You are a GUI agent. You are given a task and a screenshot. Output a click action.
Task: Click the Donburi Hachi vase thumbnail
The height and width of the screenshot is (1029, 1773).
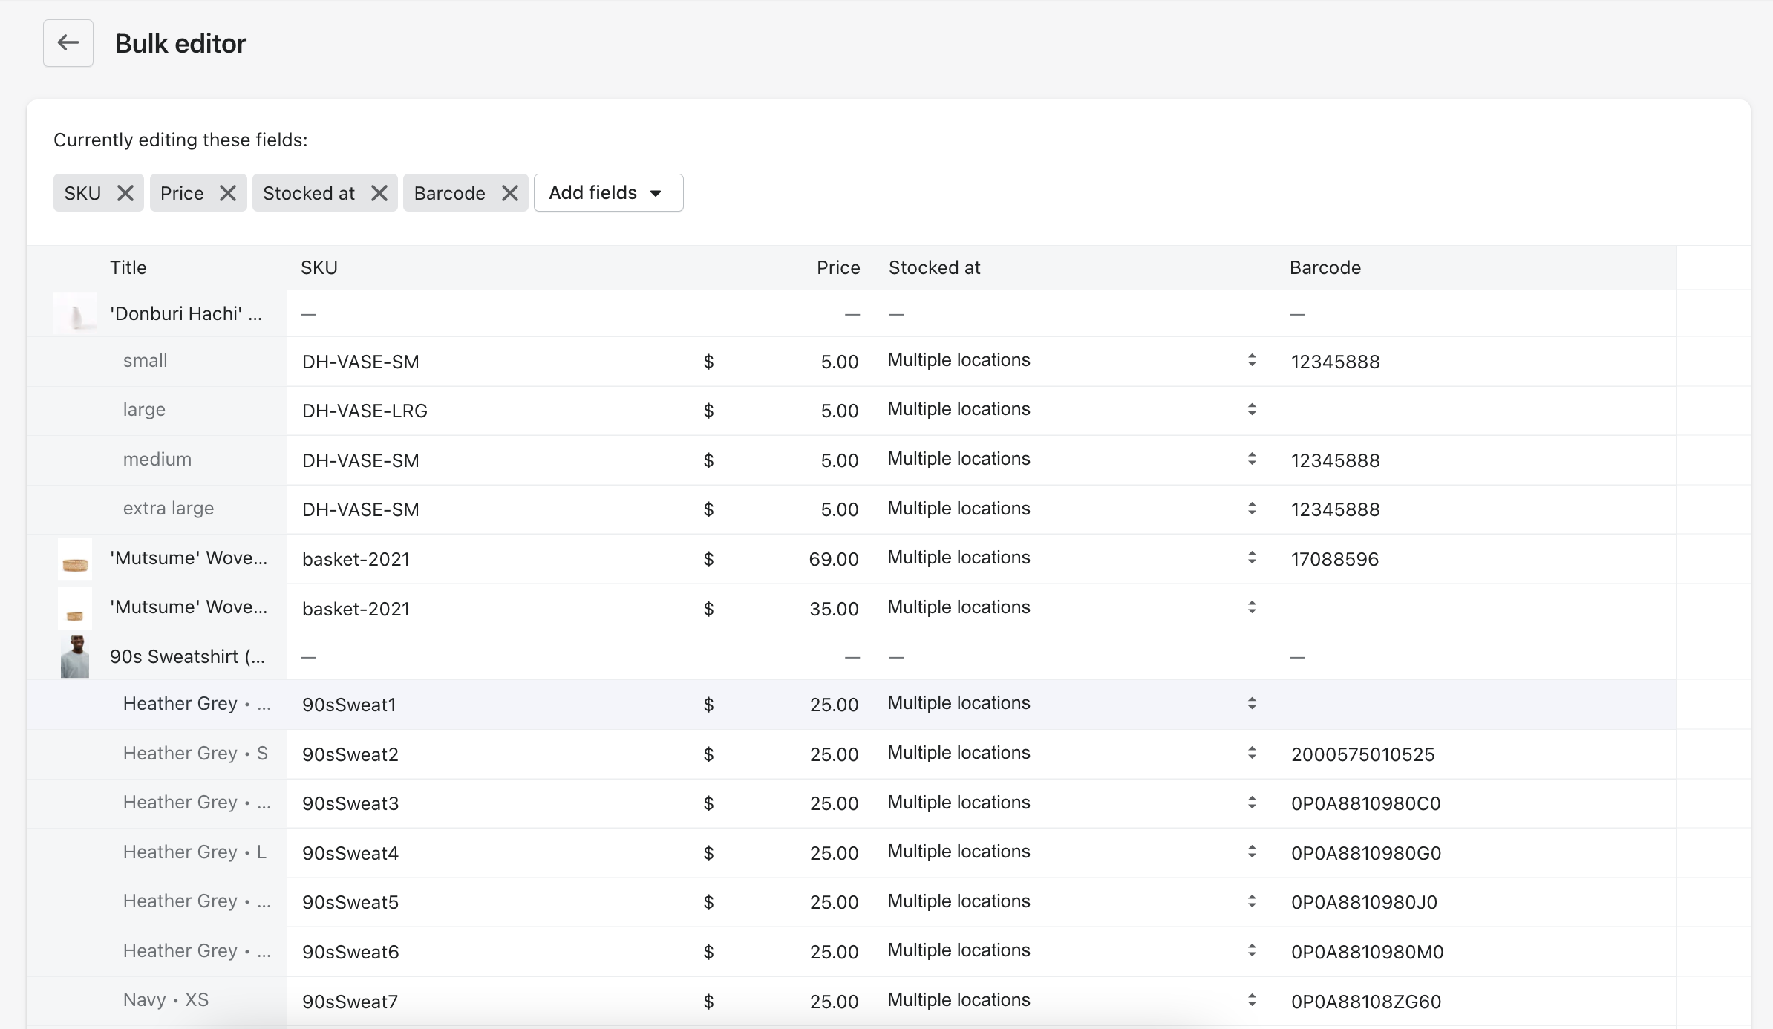point(75,314)
